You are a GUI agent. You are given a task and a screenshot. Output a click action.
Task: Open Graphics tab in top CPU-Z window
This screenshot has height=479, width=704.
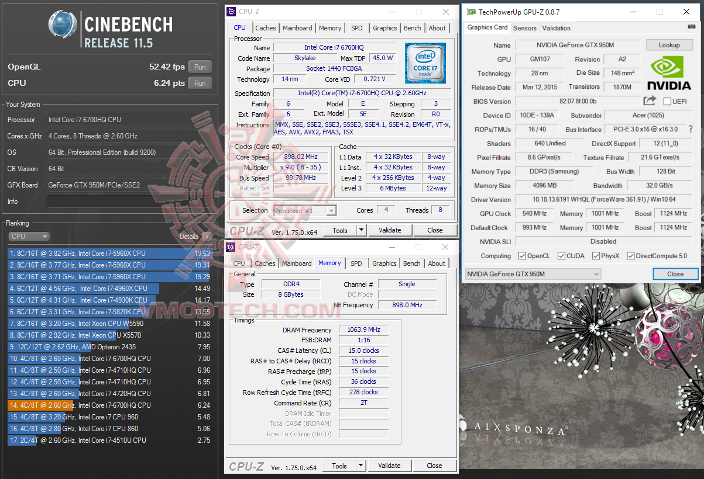tap(385, 28)
